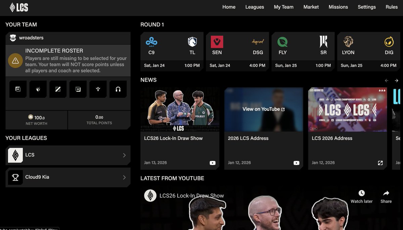The image size is (403, 230).
Task: Expand the LCS league row chevron
Action: [124, 155]
